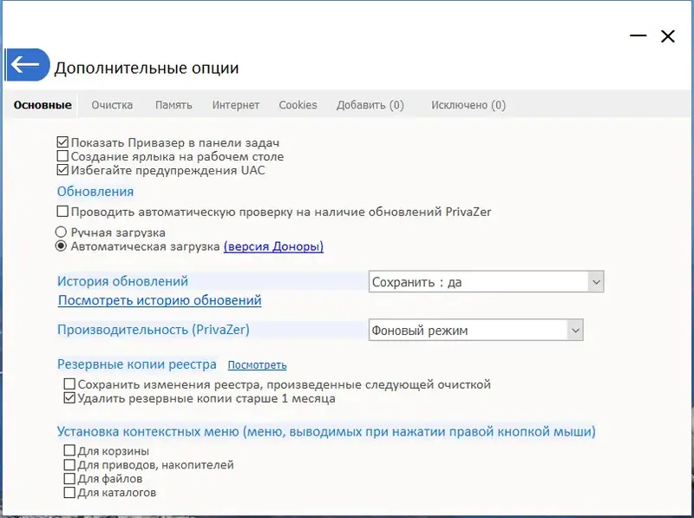The width and height of the screenshot is (694, 518).
Task: Check 'Сохранить изменения реестра' option
Action: click(69, 384)
